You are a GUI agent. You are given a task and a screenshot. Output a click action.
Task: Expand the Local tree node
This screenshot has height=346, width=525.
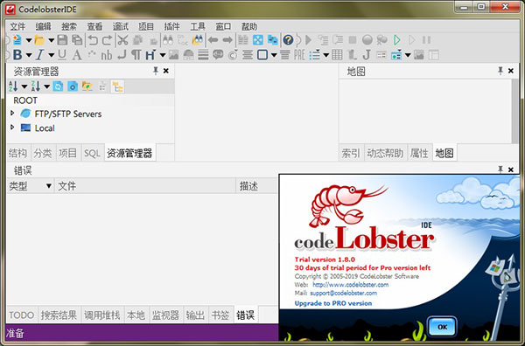tap(12, 128)
